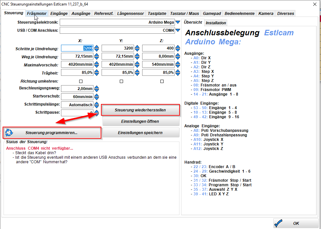This screenshot has width=321, height=229.
Task: Confirm the dialog with OK
Action: click(296, 223)
